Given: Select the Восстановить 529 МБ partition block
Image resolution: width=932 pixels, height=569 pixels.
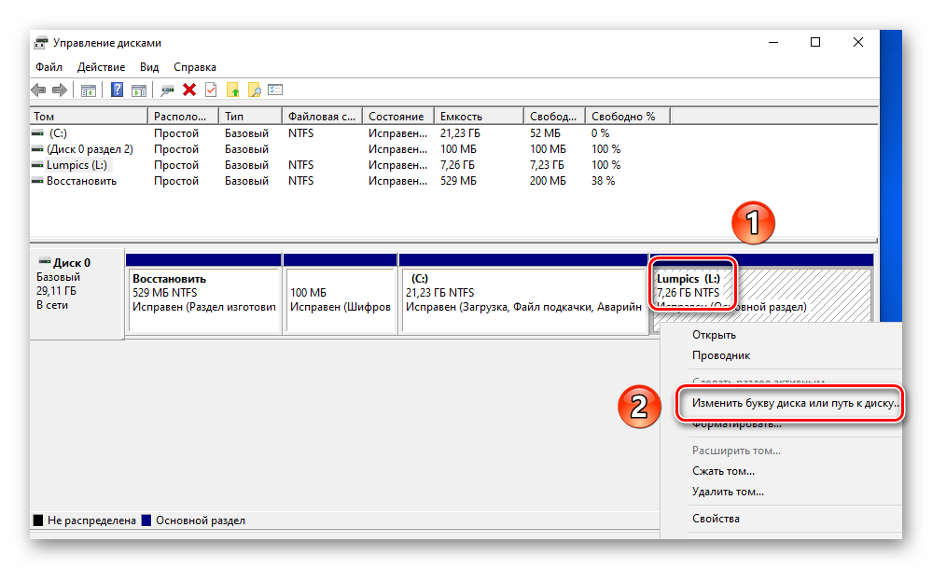Looking at the screenshot, I should pyautogui.click(x=203, y=298).
